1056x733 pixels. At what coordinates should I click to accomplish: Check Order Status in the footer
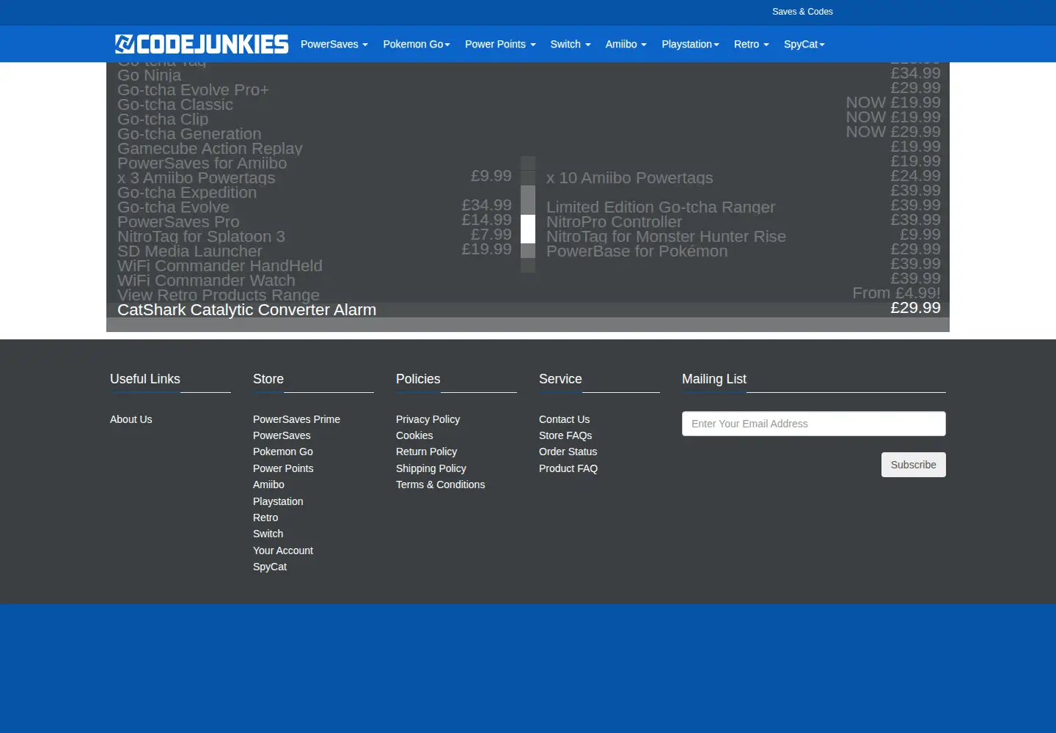568,452
